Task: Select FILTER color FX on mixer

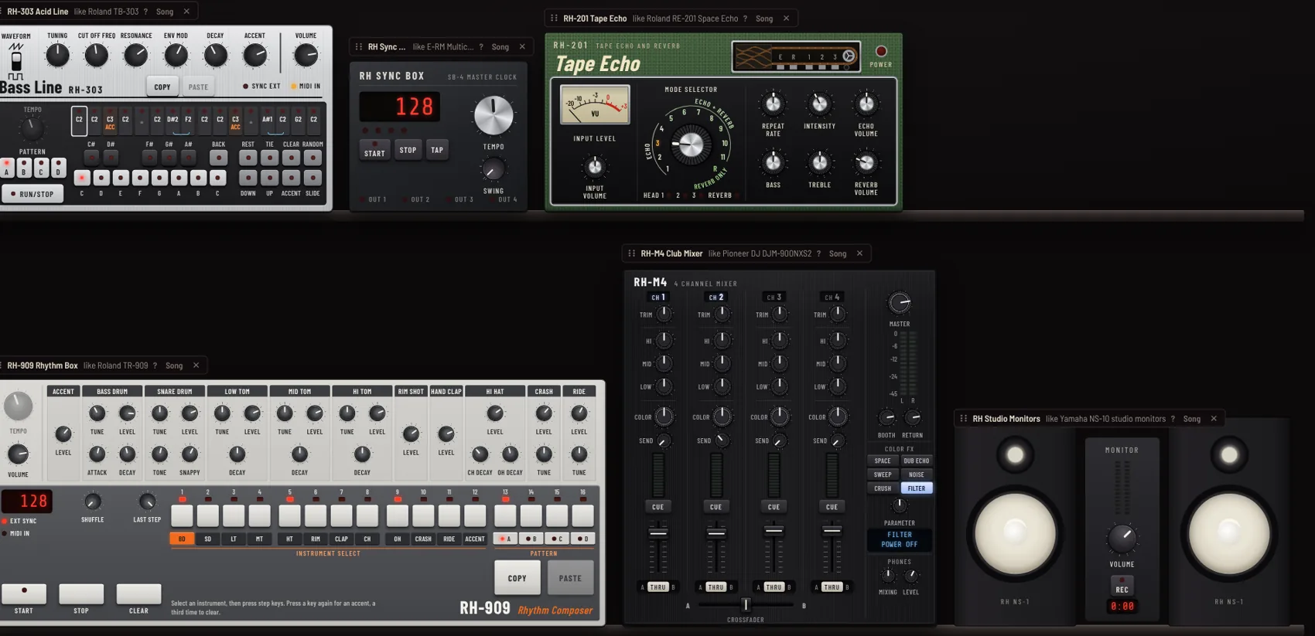Action: 917,488
